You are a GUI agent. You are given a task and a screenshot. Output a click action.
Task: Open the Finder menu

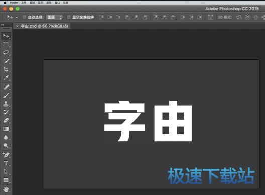[x=14, y=3]
